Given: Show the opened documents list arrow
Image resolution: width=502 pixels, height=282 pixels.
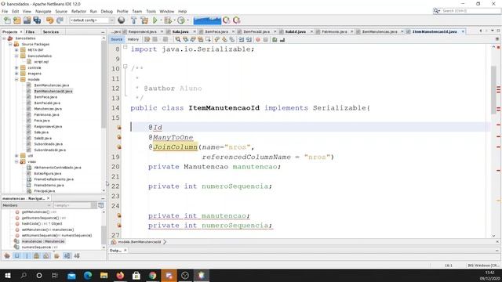Looking at the screenshot, I should click(492, 31).
